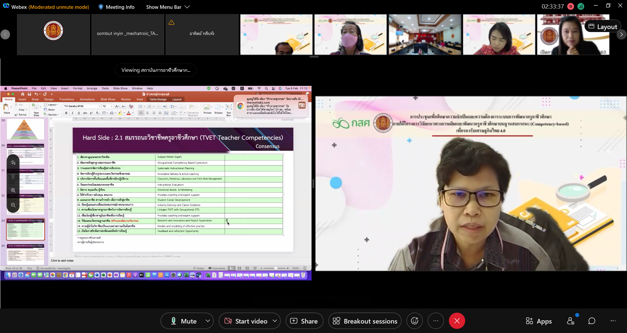Open Webex more options ellipsis button
The image size is (627, 333).
[436, 321]
